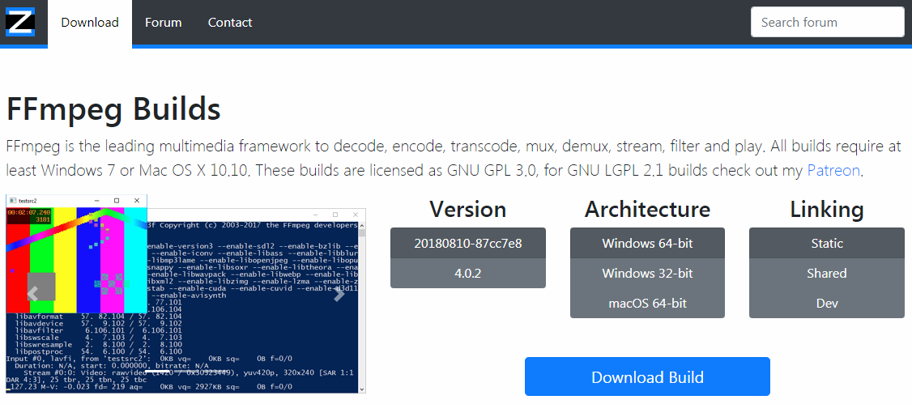This screenshot has height=404, width=912.
Task: Show previous carousel image with left arrow
Action: coord(33,294)
